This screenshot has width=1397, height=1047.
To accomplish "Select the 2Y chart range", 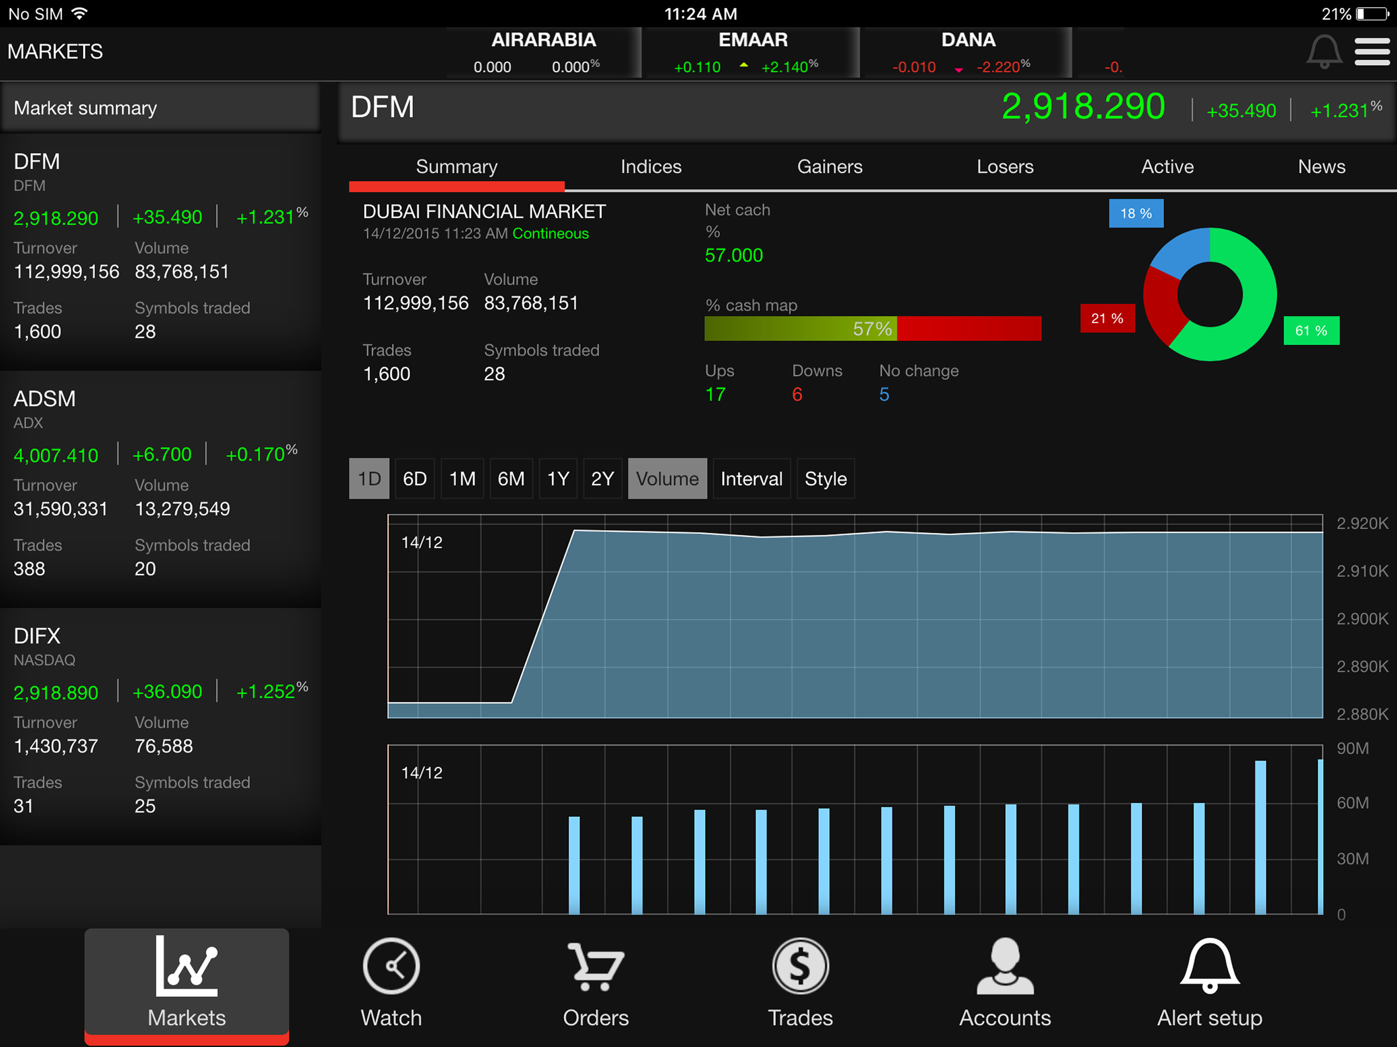I will click(x=602, y=479).
